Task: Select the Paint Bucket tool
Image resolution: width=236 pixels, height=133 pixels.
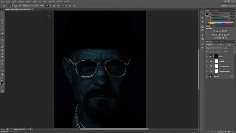Action: point(2,50)
